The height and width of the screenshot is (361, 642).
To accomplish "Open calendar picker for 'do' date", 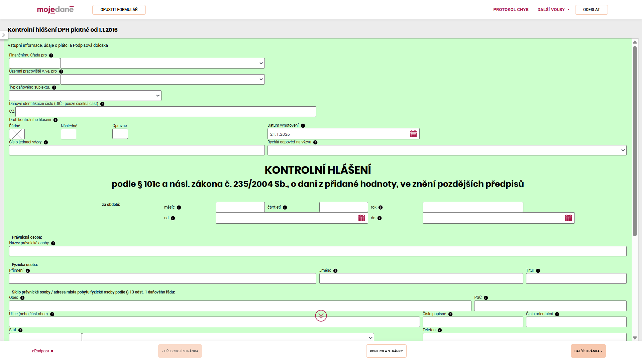I will coord(568,218).
